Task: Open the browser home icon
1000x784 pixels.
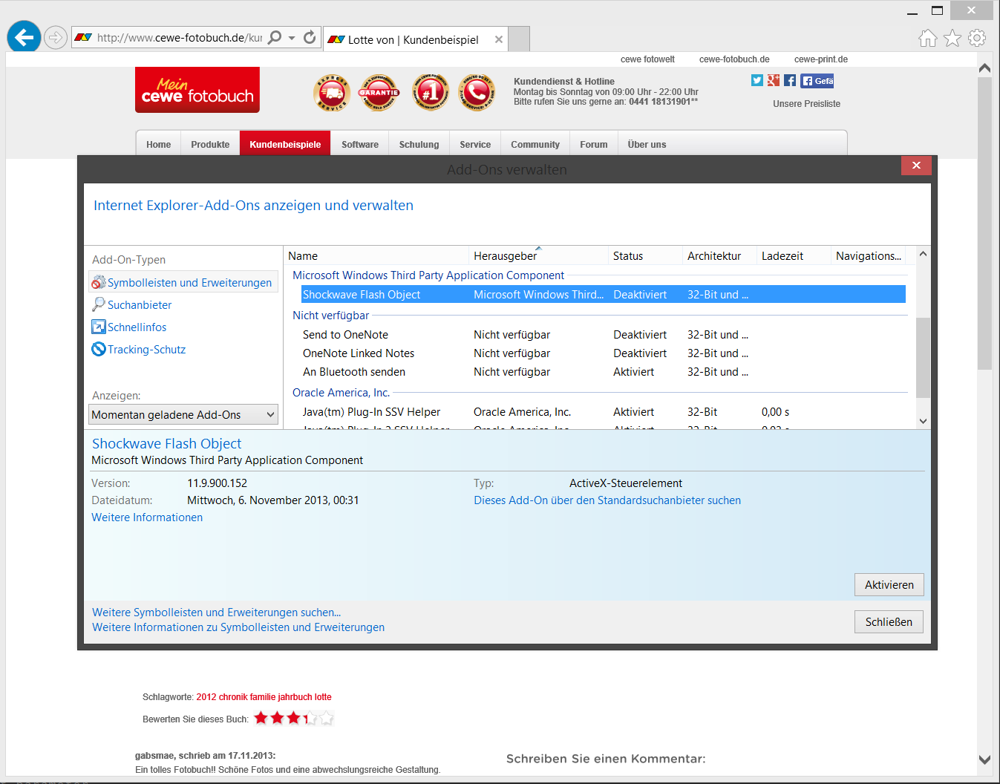Action: tap(927, 38)
